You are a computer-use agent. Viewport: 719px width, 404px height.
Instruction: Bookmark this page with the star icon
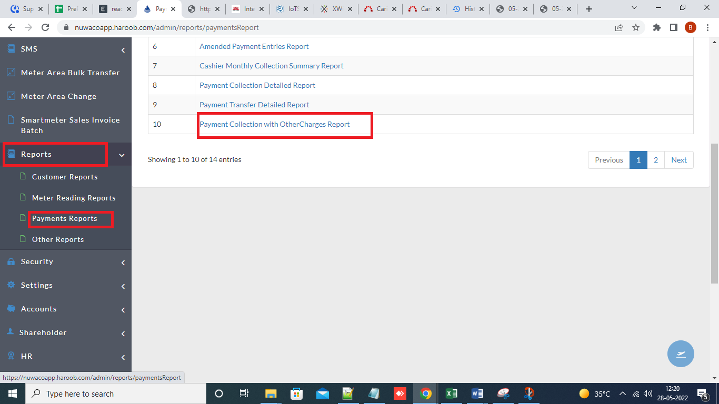(636, 27)
